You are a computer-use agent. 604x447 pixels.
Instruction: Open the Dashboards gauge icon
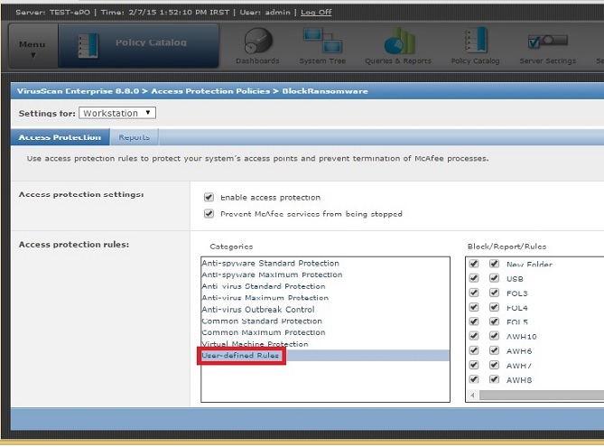[257, 42]
